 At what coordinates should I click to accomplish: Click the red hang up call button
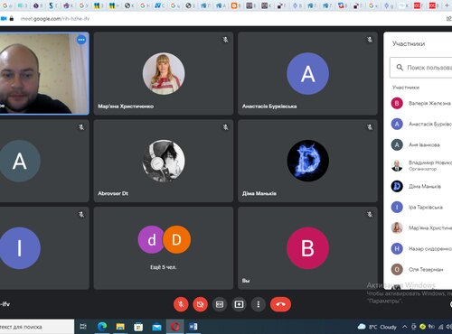click(280, 304)
